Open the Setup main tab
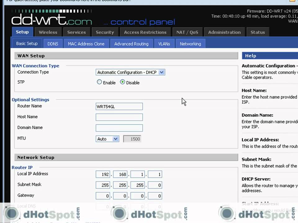 (x=22, y=32)
